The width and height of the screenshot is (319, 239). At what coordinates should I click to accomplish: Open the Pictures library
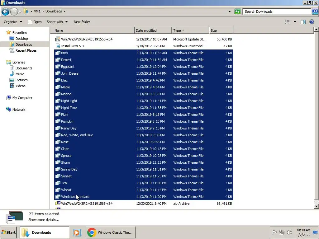[x=21, y=80]
